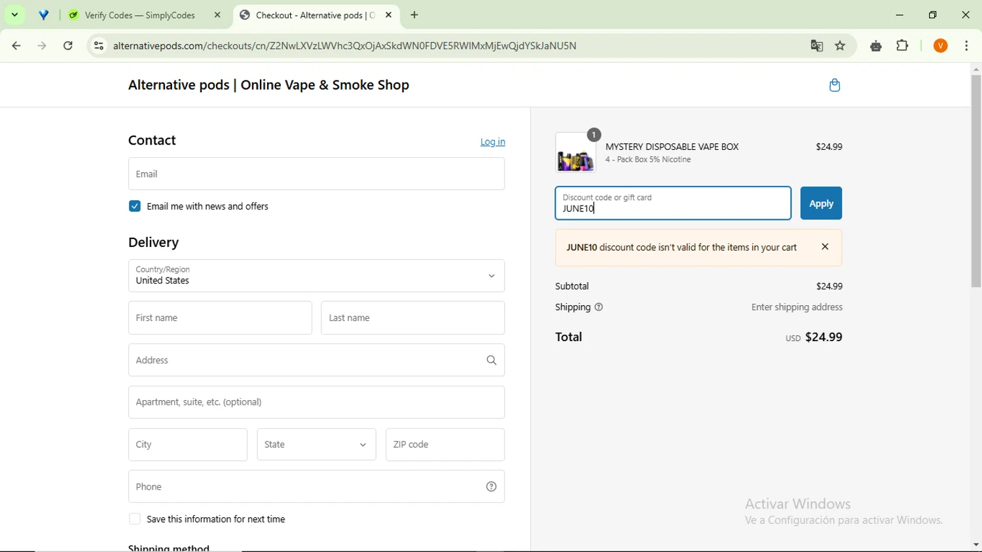Click the Apply discount button
This screenshot has height=552, width=982.
[820, 204]
